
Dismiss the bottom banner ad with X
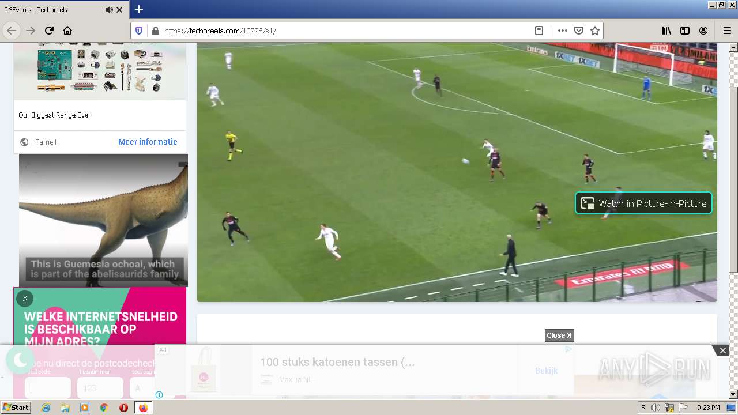(722, 350)
